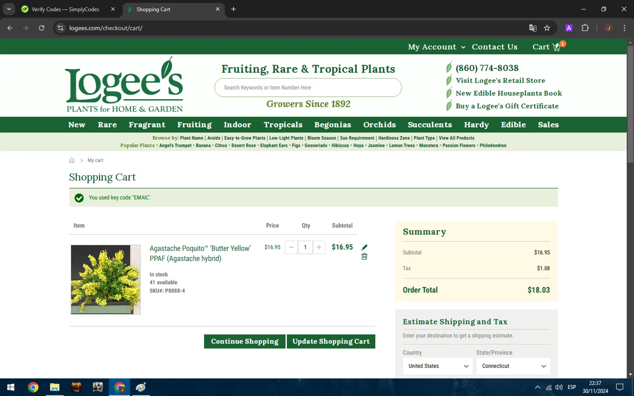634x396 pixels.
Task: Browse by Plant Name link
Action: 191,138
